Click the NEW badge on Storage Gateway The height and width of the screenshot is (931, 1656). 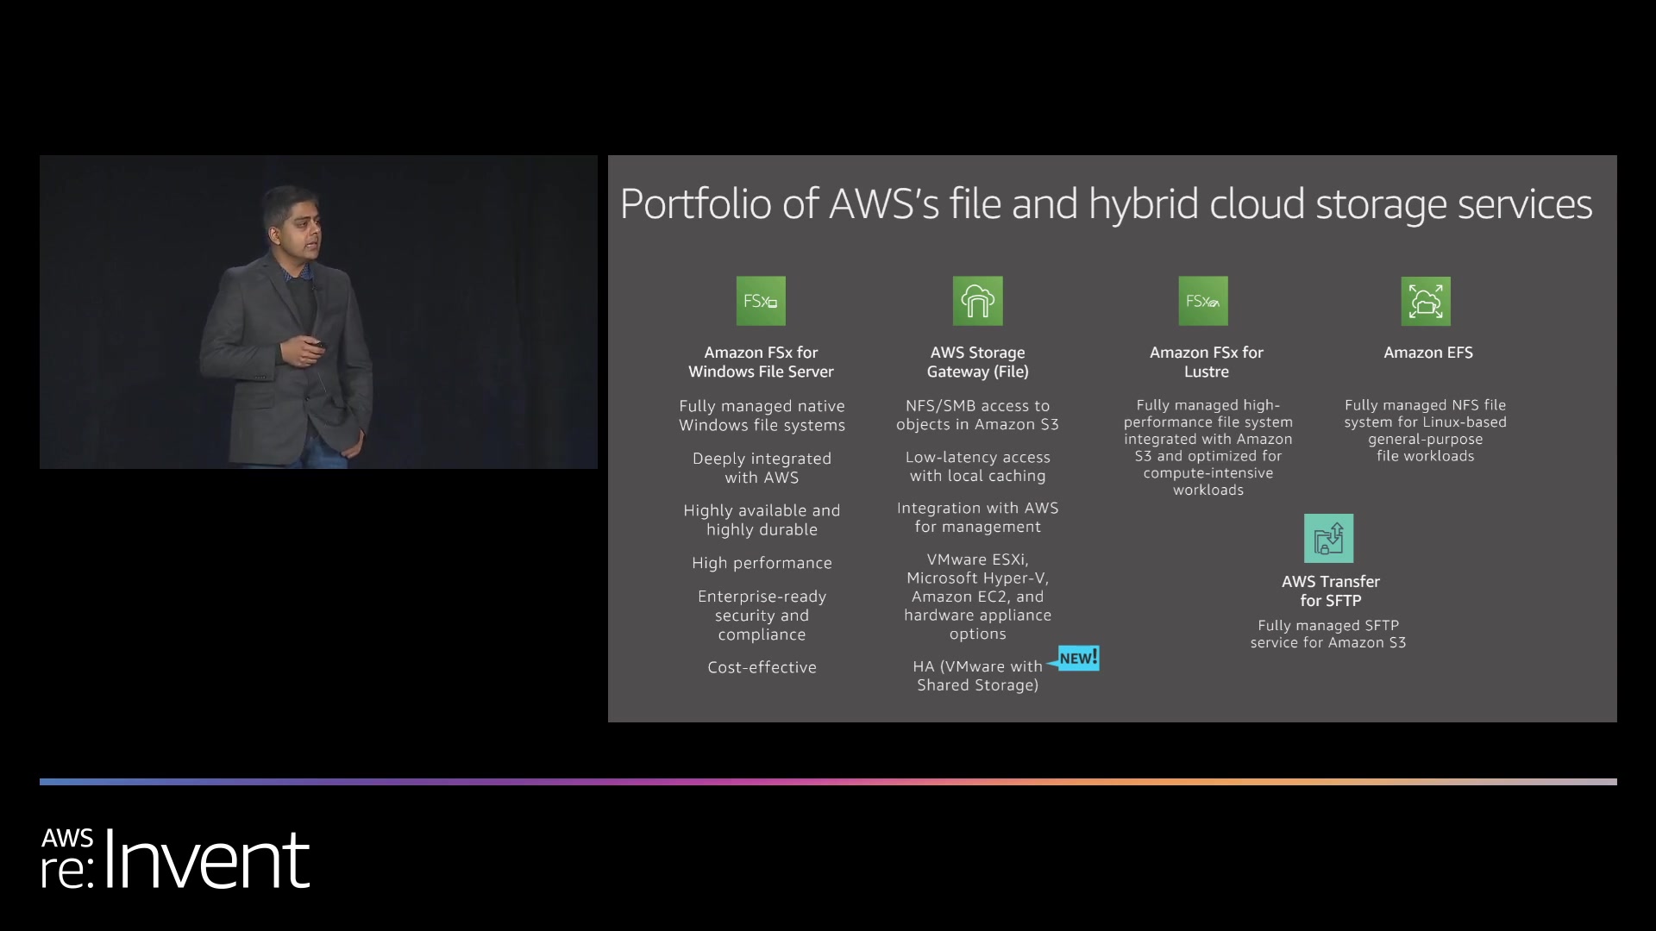click(x=1076, y=657)
